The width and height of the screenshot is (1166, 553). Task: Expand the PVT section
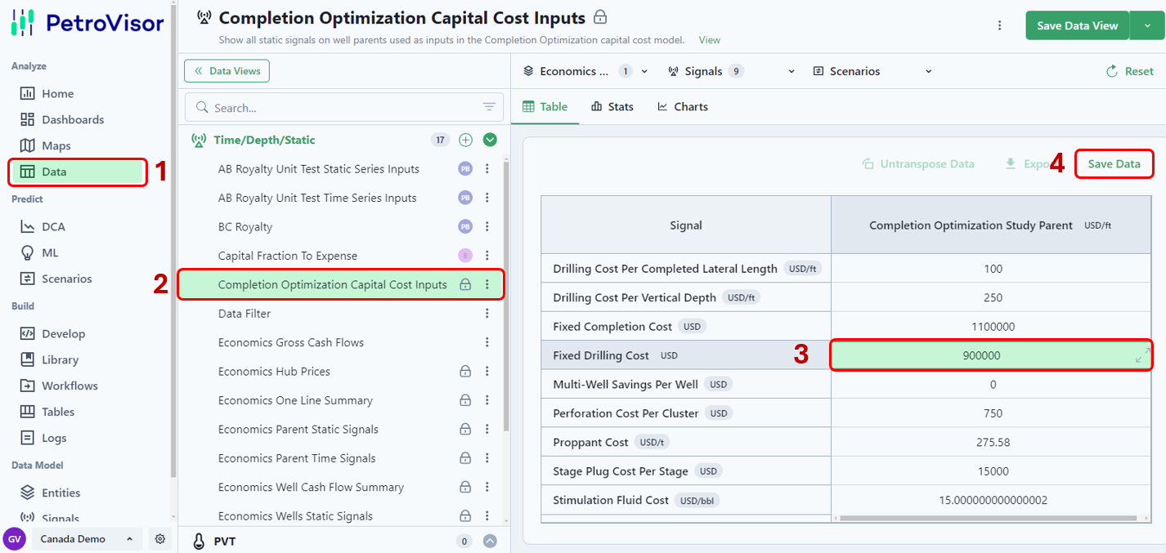(490, 541)
